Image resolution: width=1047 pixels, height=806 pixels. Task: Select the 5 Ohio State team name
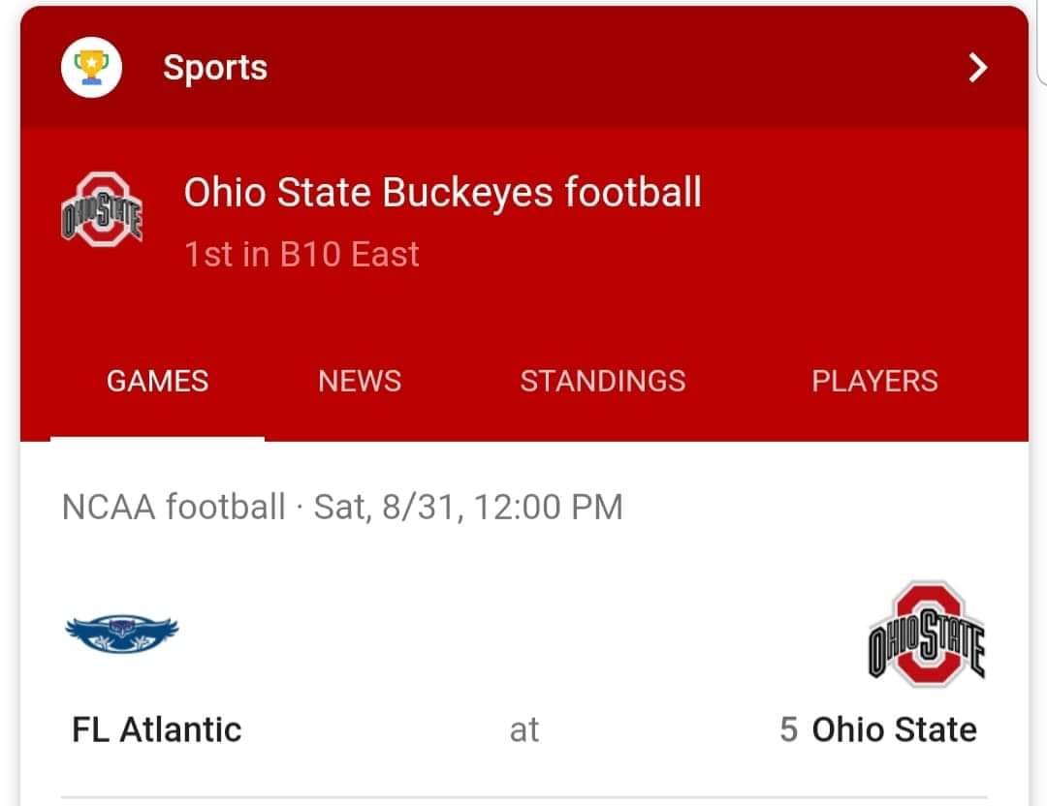pos(878,729)
